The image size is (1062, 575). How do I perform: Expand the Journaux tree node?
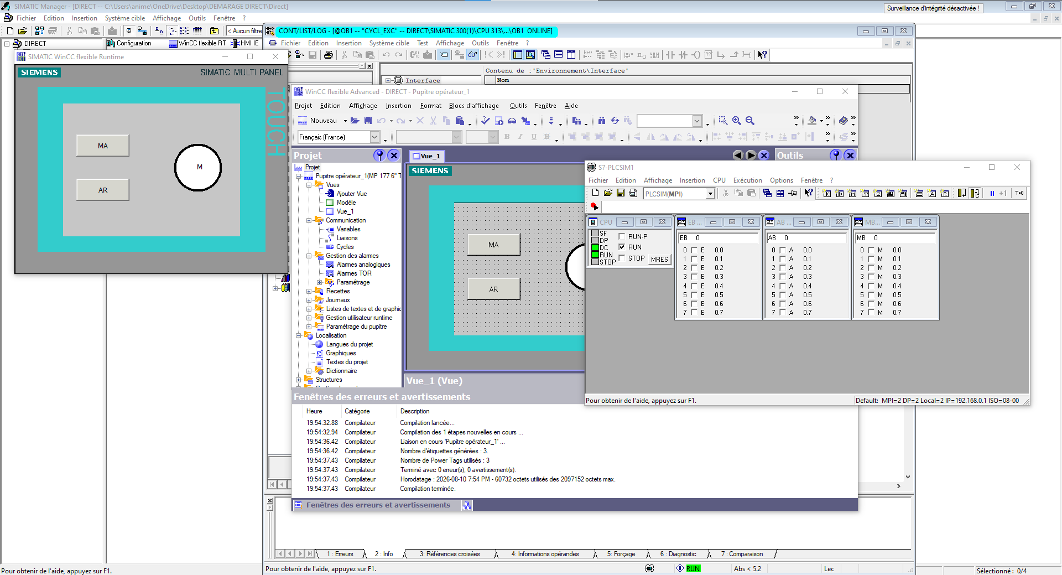[x=309, y=300]
